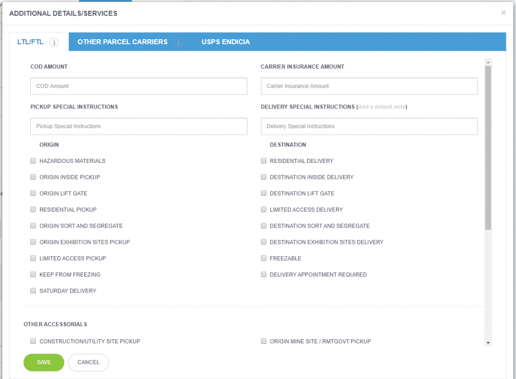
Task: Switch to the USPS Endicia tab
Action: tap(225, 42)
